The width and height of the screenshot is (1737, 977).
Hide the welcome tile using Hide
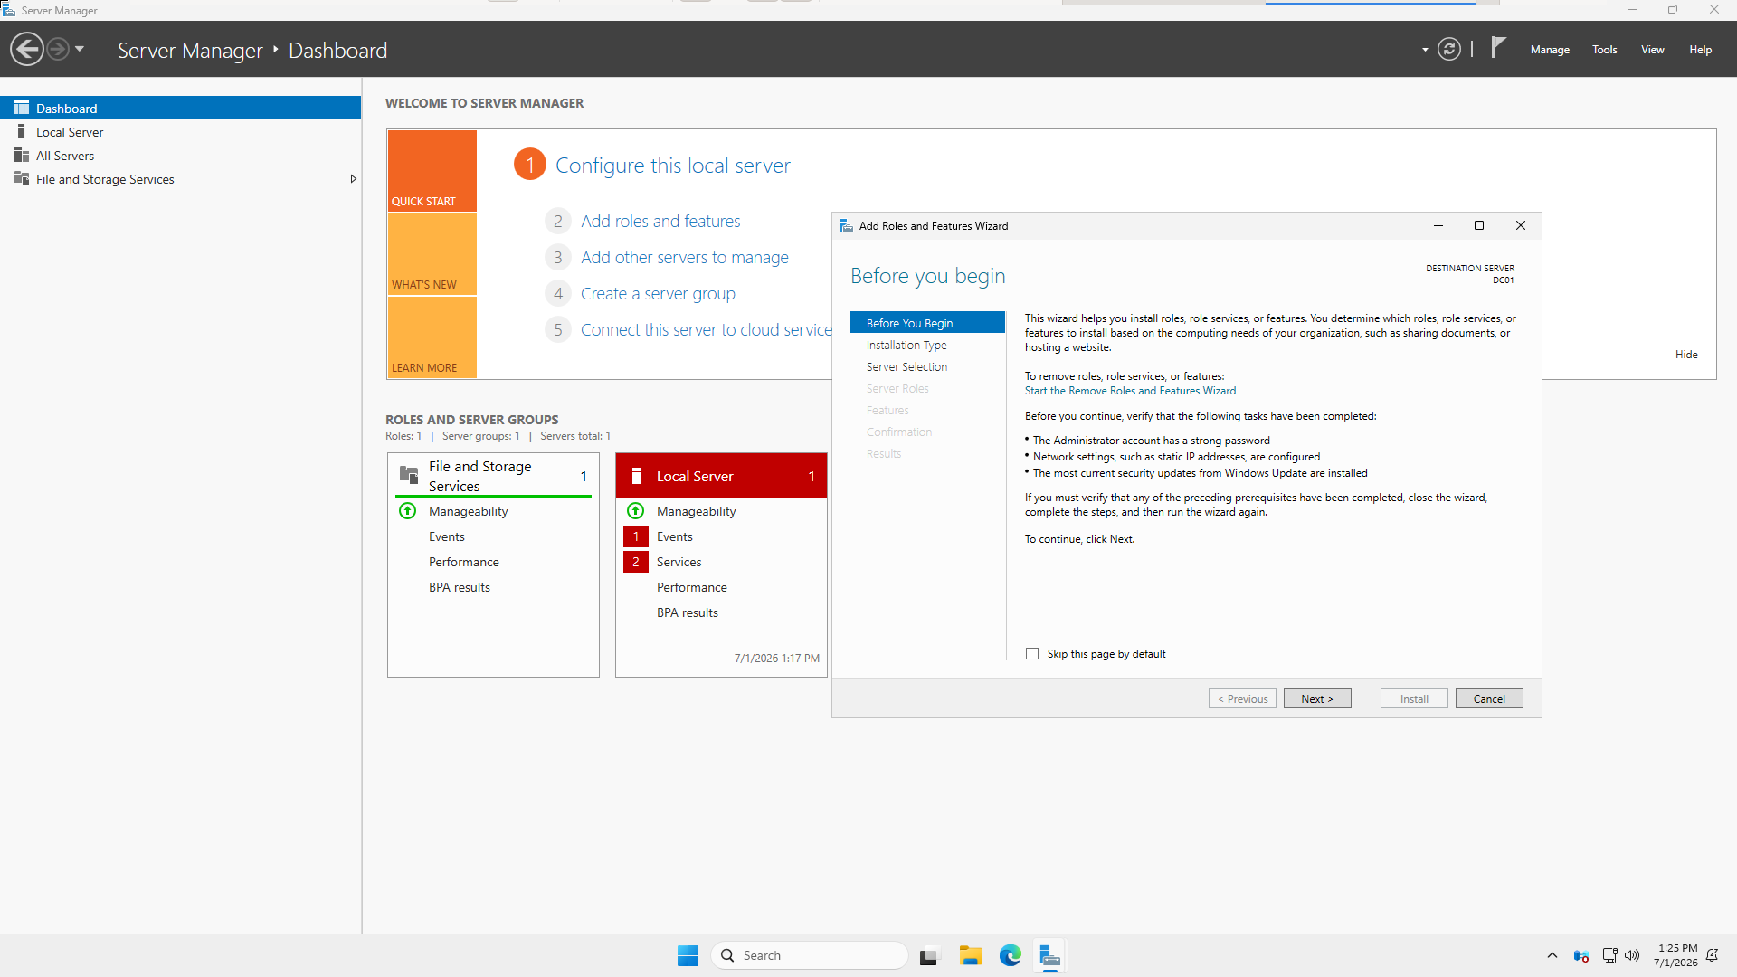1686,355
